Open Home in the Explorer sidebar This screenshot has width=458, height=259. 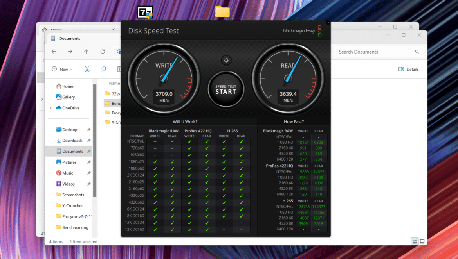(65, 86)
